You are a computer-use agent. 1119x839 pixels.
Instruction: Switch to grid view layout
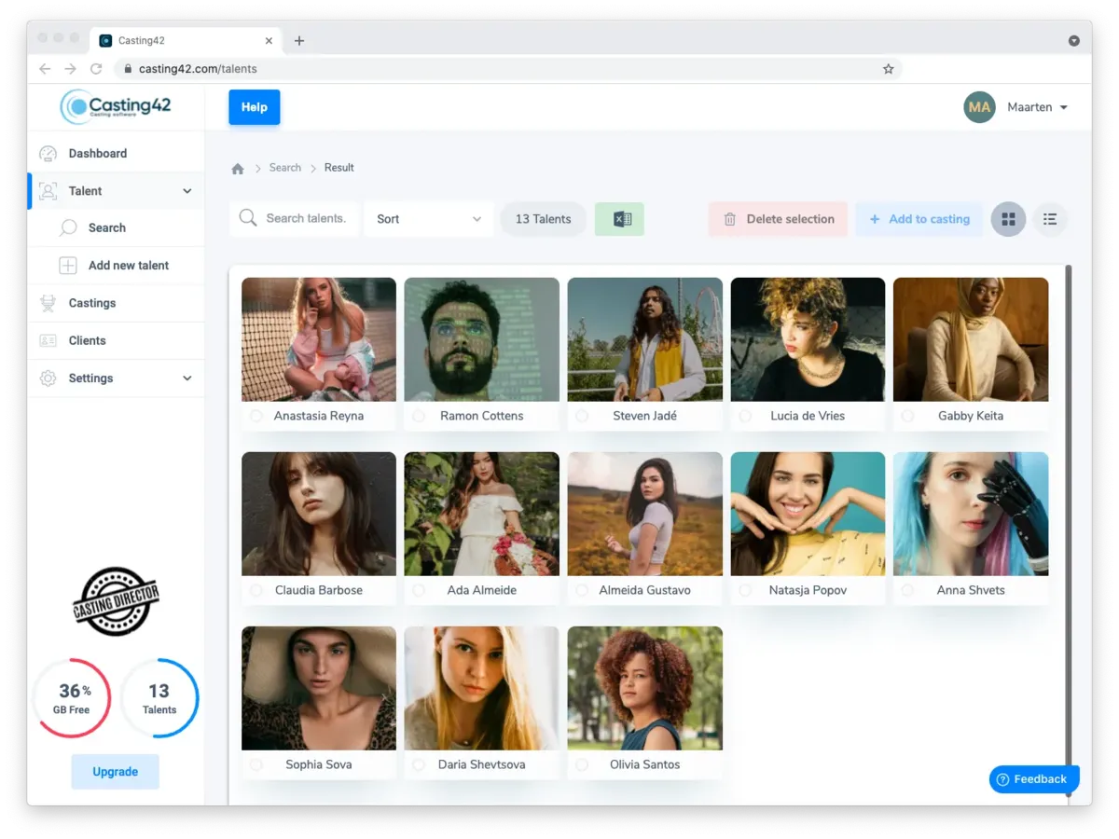(1008, 219)
